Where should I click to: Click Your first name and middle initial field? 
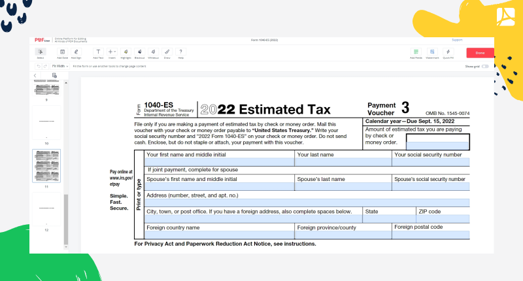(220, 162)
